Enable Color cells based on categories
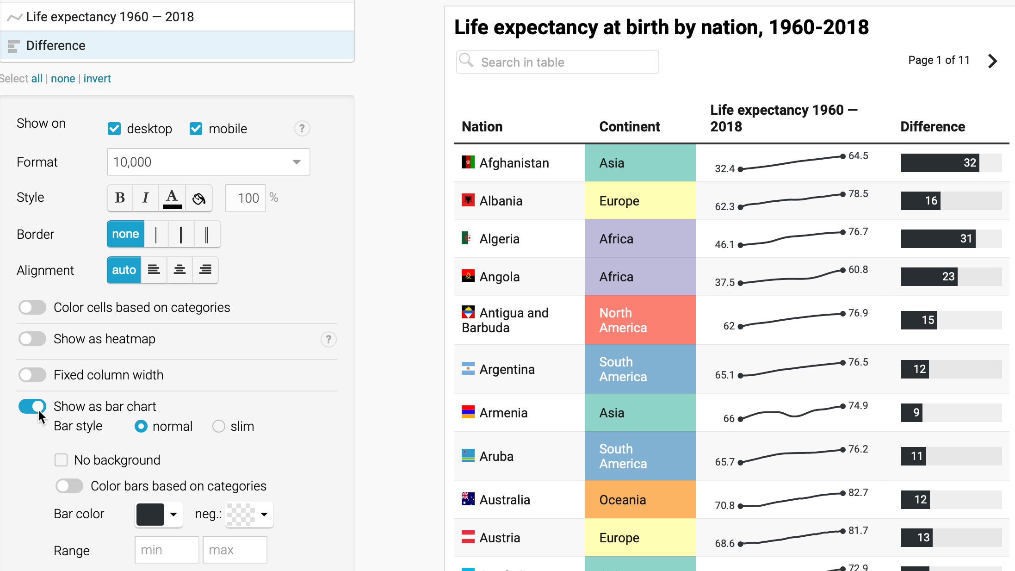The height and width of the screenshot is (571, 1015). tap(32, 307)
